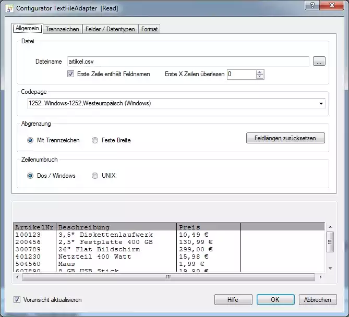This screenshot has width=349, height=317.
Task: Increase the skip-lines value with up arrow
Action: pyautogui.click(x=260, y=72)
